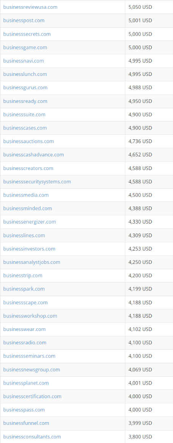Open businesscashadvance.com domain link

(34, 155)
